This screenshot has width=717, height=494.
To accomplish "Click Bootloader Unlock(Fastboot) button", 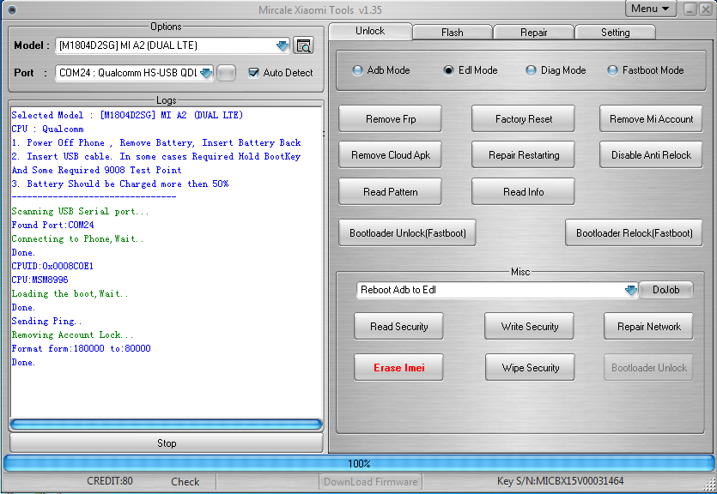I will click(x=407, y=233).
